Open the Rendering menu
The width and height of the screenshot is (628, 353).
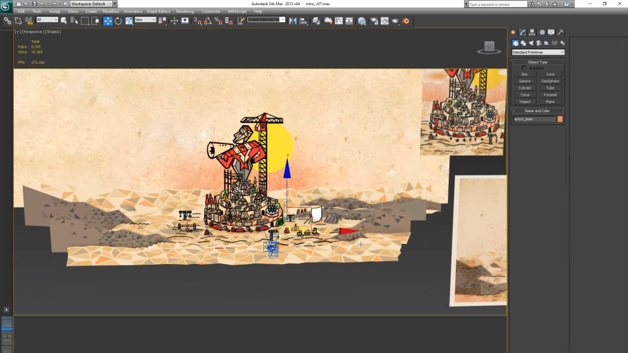pos(185,11)
